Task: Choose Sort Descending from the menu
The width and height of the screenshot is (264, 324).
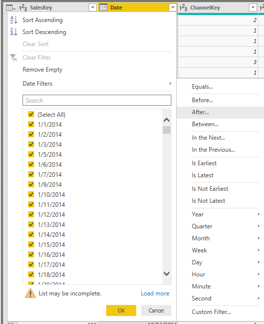Action: [44, 32]
